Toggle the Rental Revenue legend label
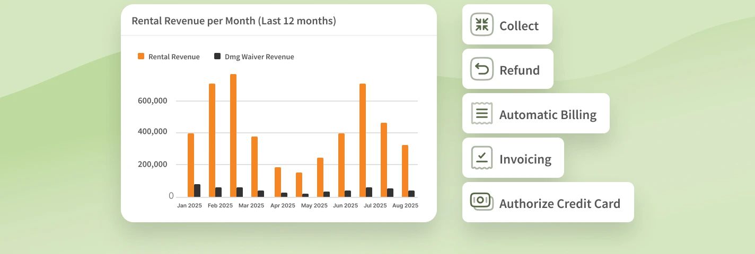755x254 pixels. point(174,57)
